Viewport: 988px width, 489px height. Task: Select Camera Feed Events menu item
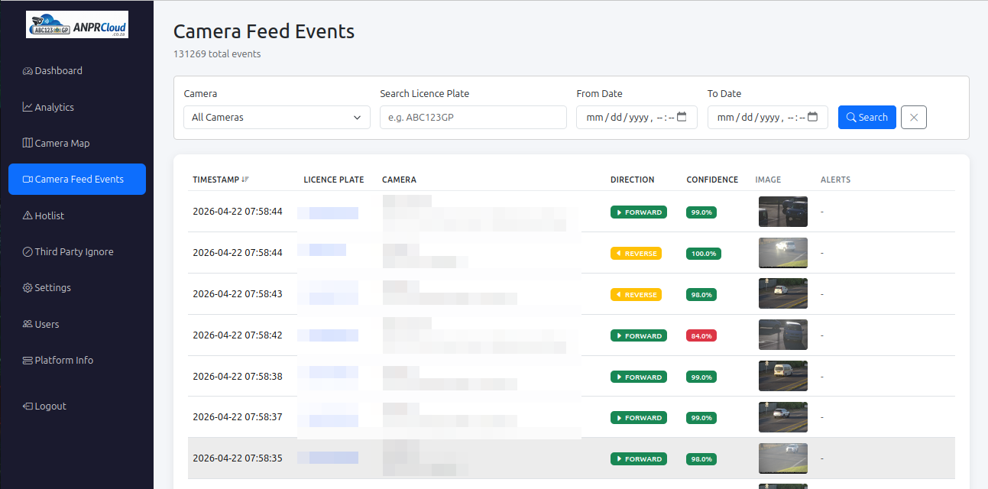click(77, 180)
